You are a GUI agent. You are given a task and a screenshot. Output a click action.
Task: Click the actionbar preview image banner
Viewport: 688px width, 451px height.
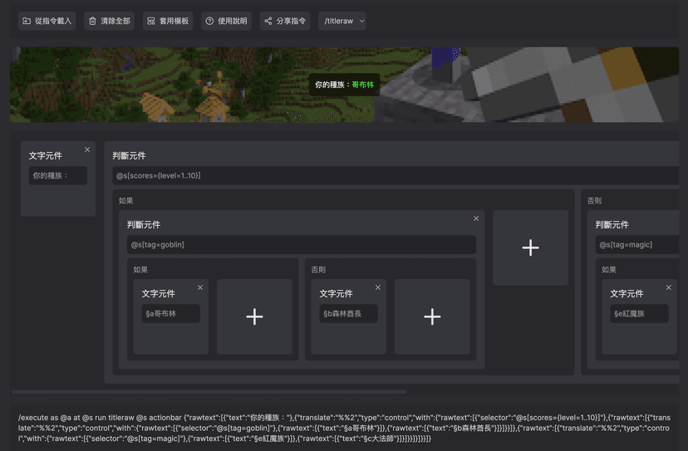point(345,85)
